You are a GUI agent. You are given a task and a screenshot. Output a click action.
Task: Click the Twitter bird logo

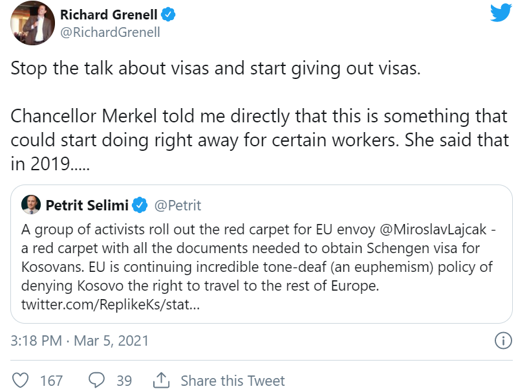coord(501,14)
